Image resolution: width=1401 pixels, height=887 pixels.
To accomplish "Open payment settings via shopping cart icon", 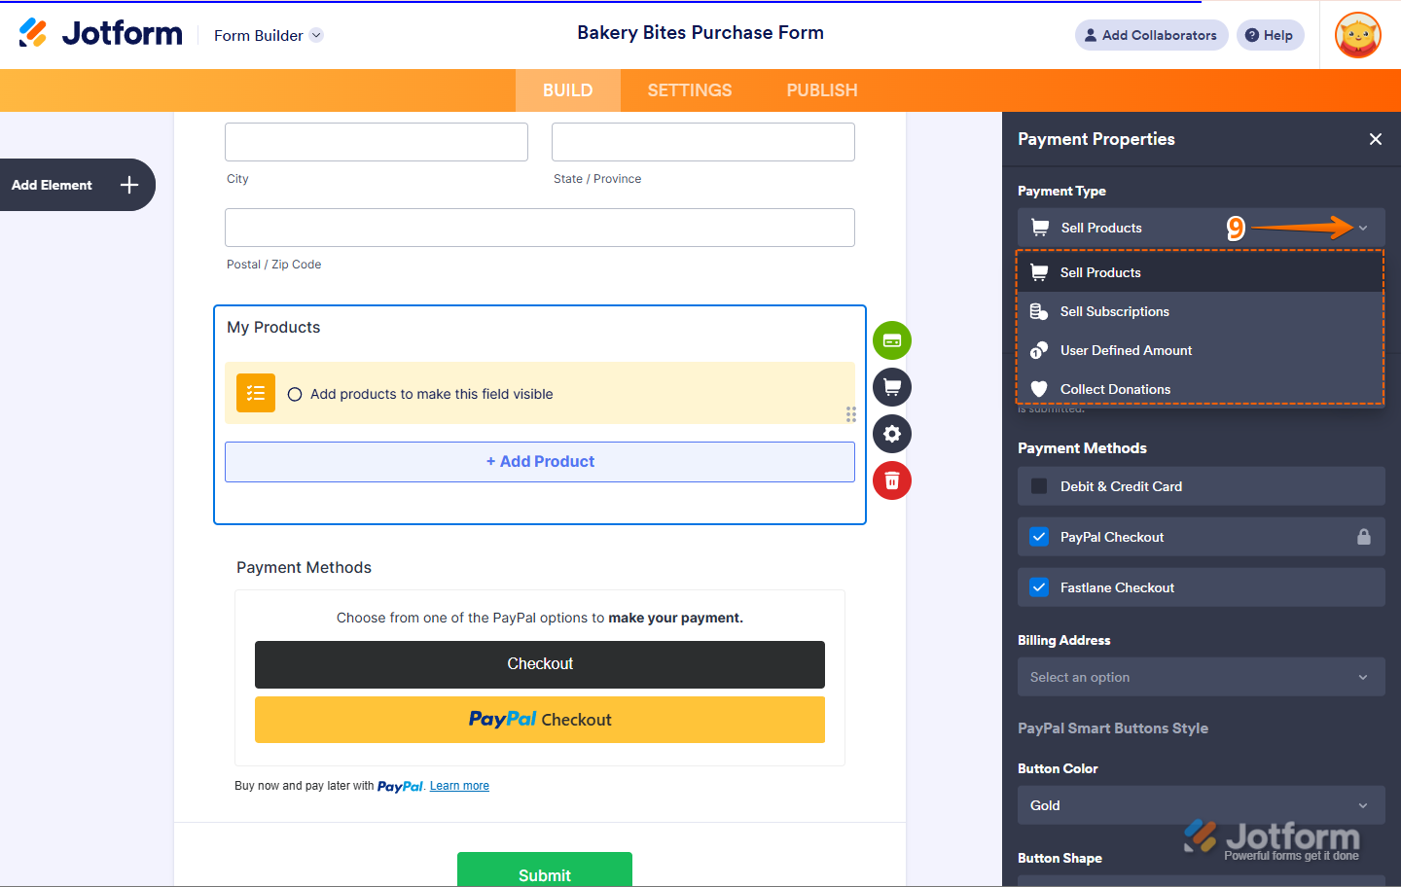I will [891, 387].
